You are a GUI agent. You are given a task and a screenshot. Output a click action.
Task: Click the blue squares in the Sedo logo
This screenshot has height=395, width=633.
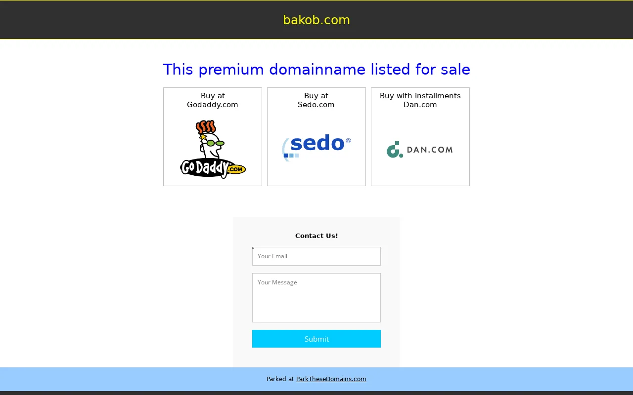291,156
